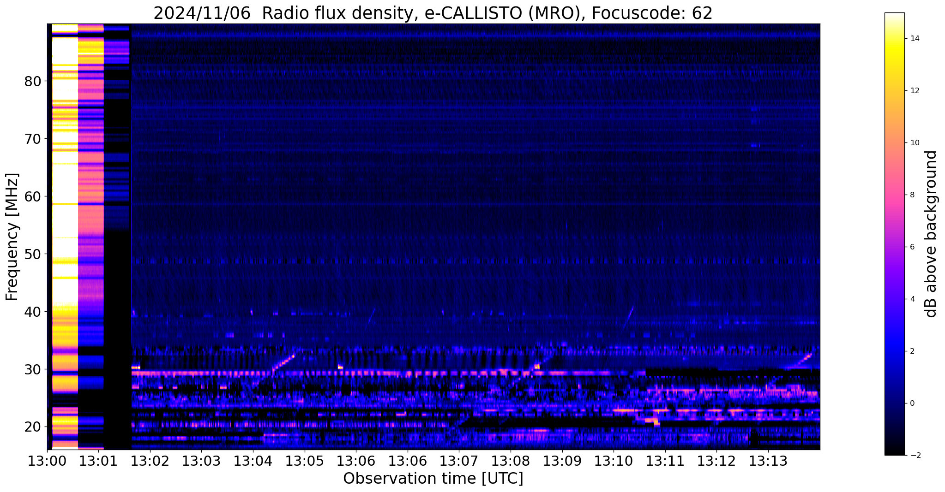Click the colorbar tick labeled 4
Screen dimensions: 945x492
coord(912,299)
